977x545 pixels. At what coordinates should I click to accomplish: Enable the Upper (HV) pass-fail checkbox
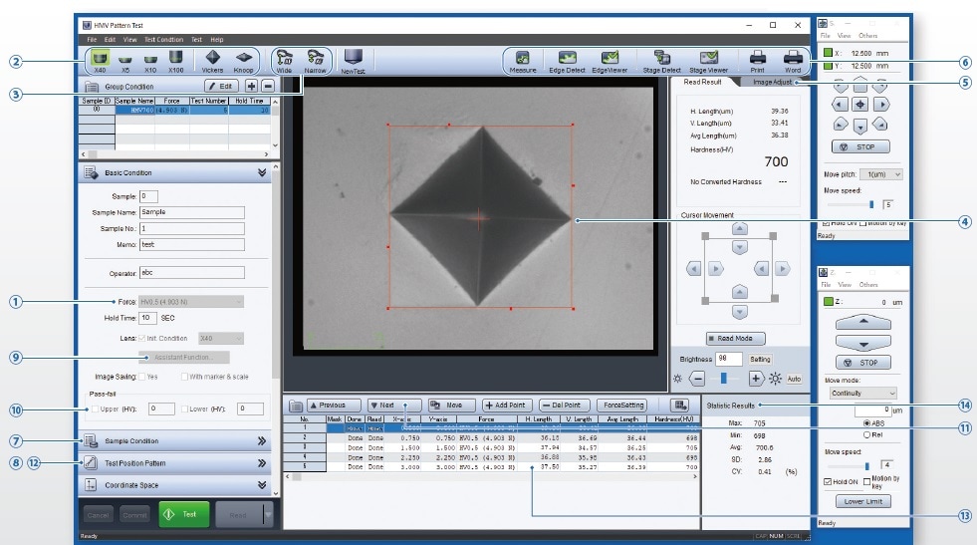tap(95, 409)
